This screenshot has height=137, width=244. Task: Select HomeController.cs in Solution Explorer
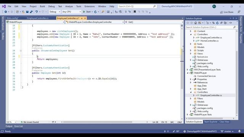[x=209, y=41]
